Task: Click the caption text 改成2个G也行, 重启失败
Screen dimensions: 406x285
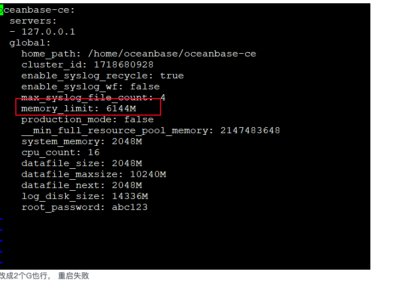Action: [x=44, y=276]
